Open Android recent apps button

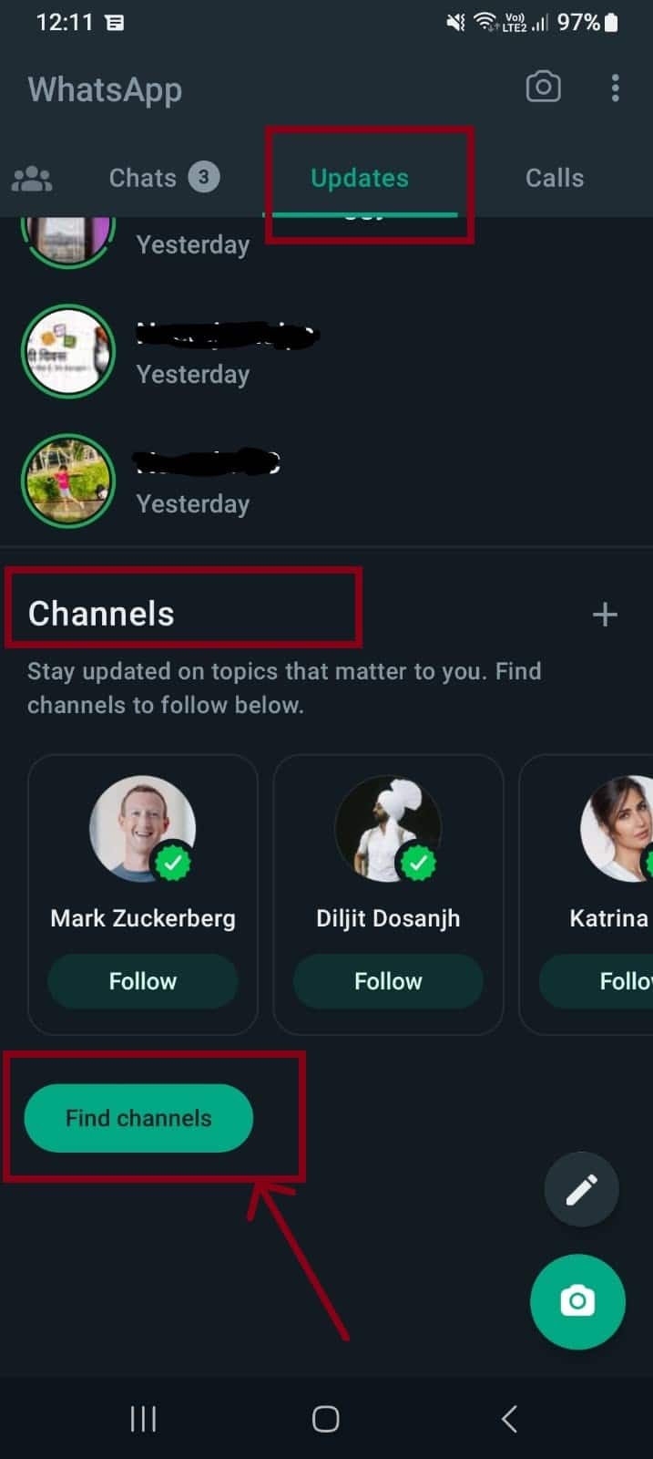(143, 1419)
